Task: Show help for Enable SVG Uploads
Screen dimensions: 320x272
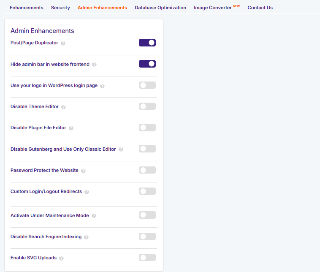Action: pos(61,258)
